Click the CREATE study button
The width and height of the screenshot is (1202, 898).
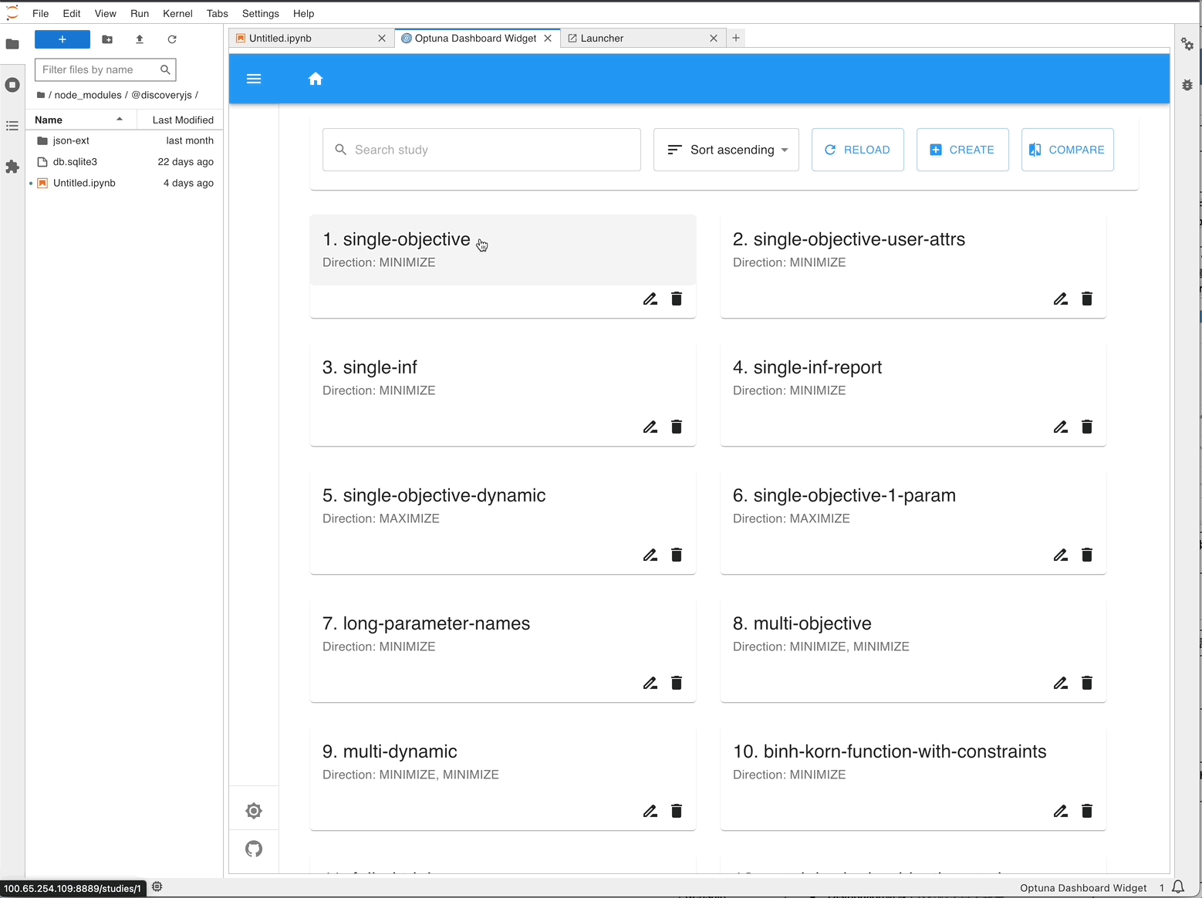pos(963,150)
